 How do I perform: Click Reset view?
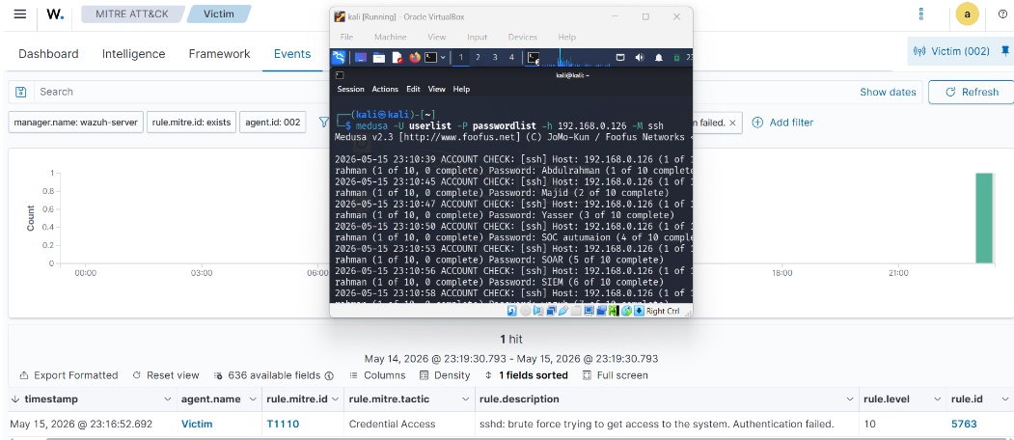tap(166, 375)
